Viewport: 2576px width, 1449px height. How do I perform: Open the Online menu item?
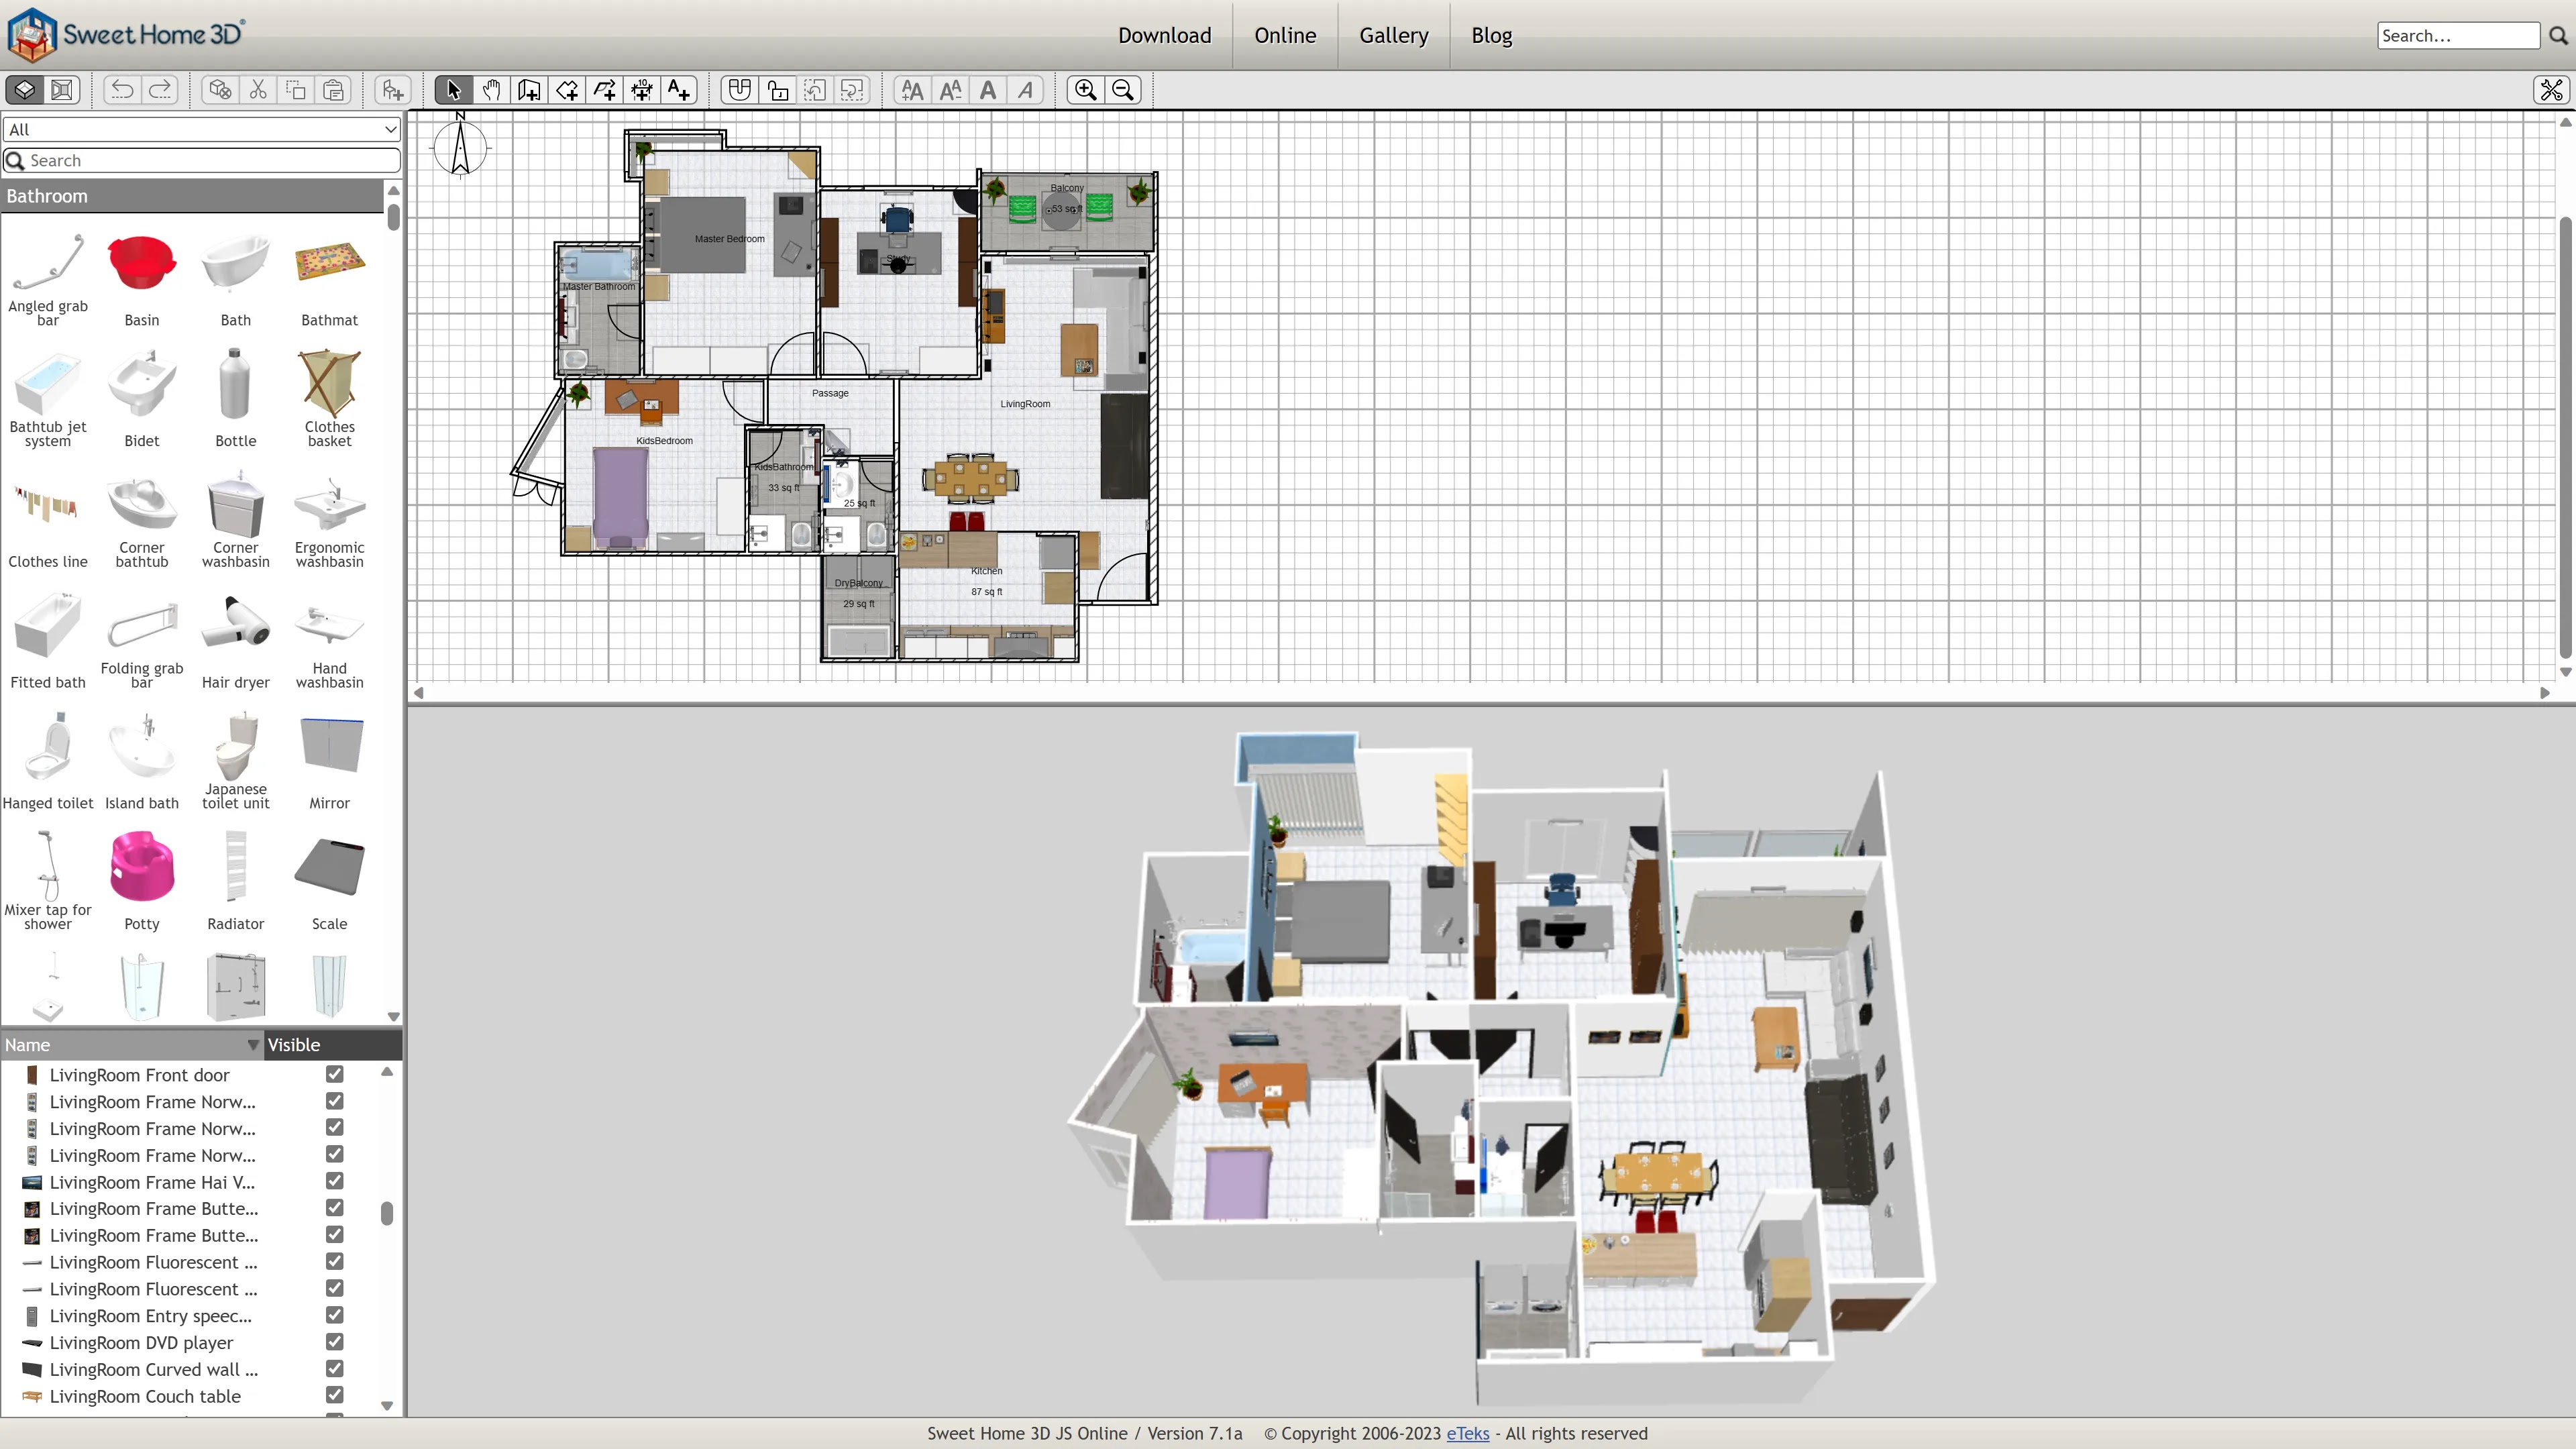tap(1285, 35)
